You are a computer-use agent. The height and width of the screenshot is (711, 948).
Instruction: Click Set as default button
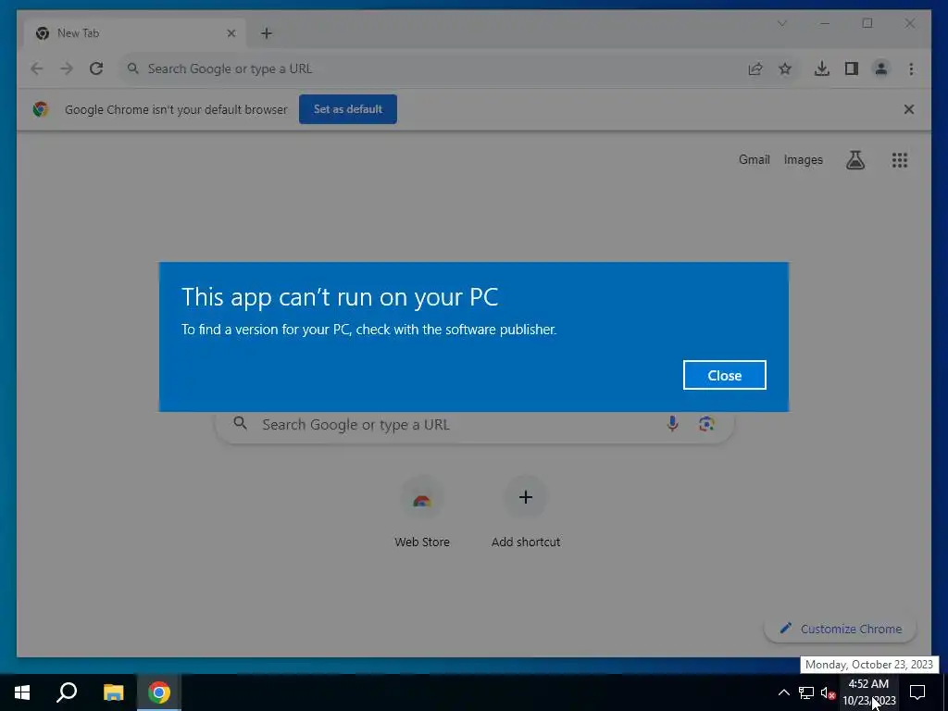tap(348, 109)
